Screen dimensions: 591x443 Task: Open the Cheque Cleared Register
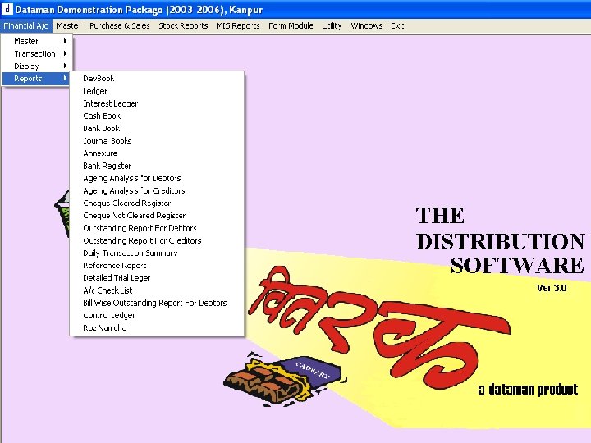point(157,203)
